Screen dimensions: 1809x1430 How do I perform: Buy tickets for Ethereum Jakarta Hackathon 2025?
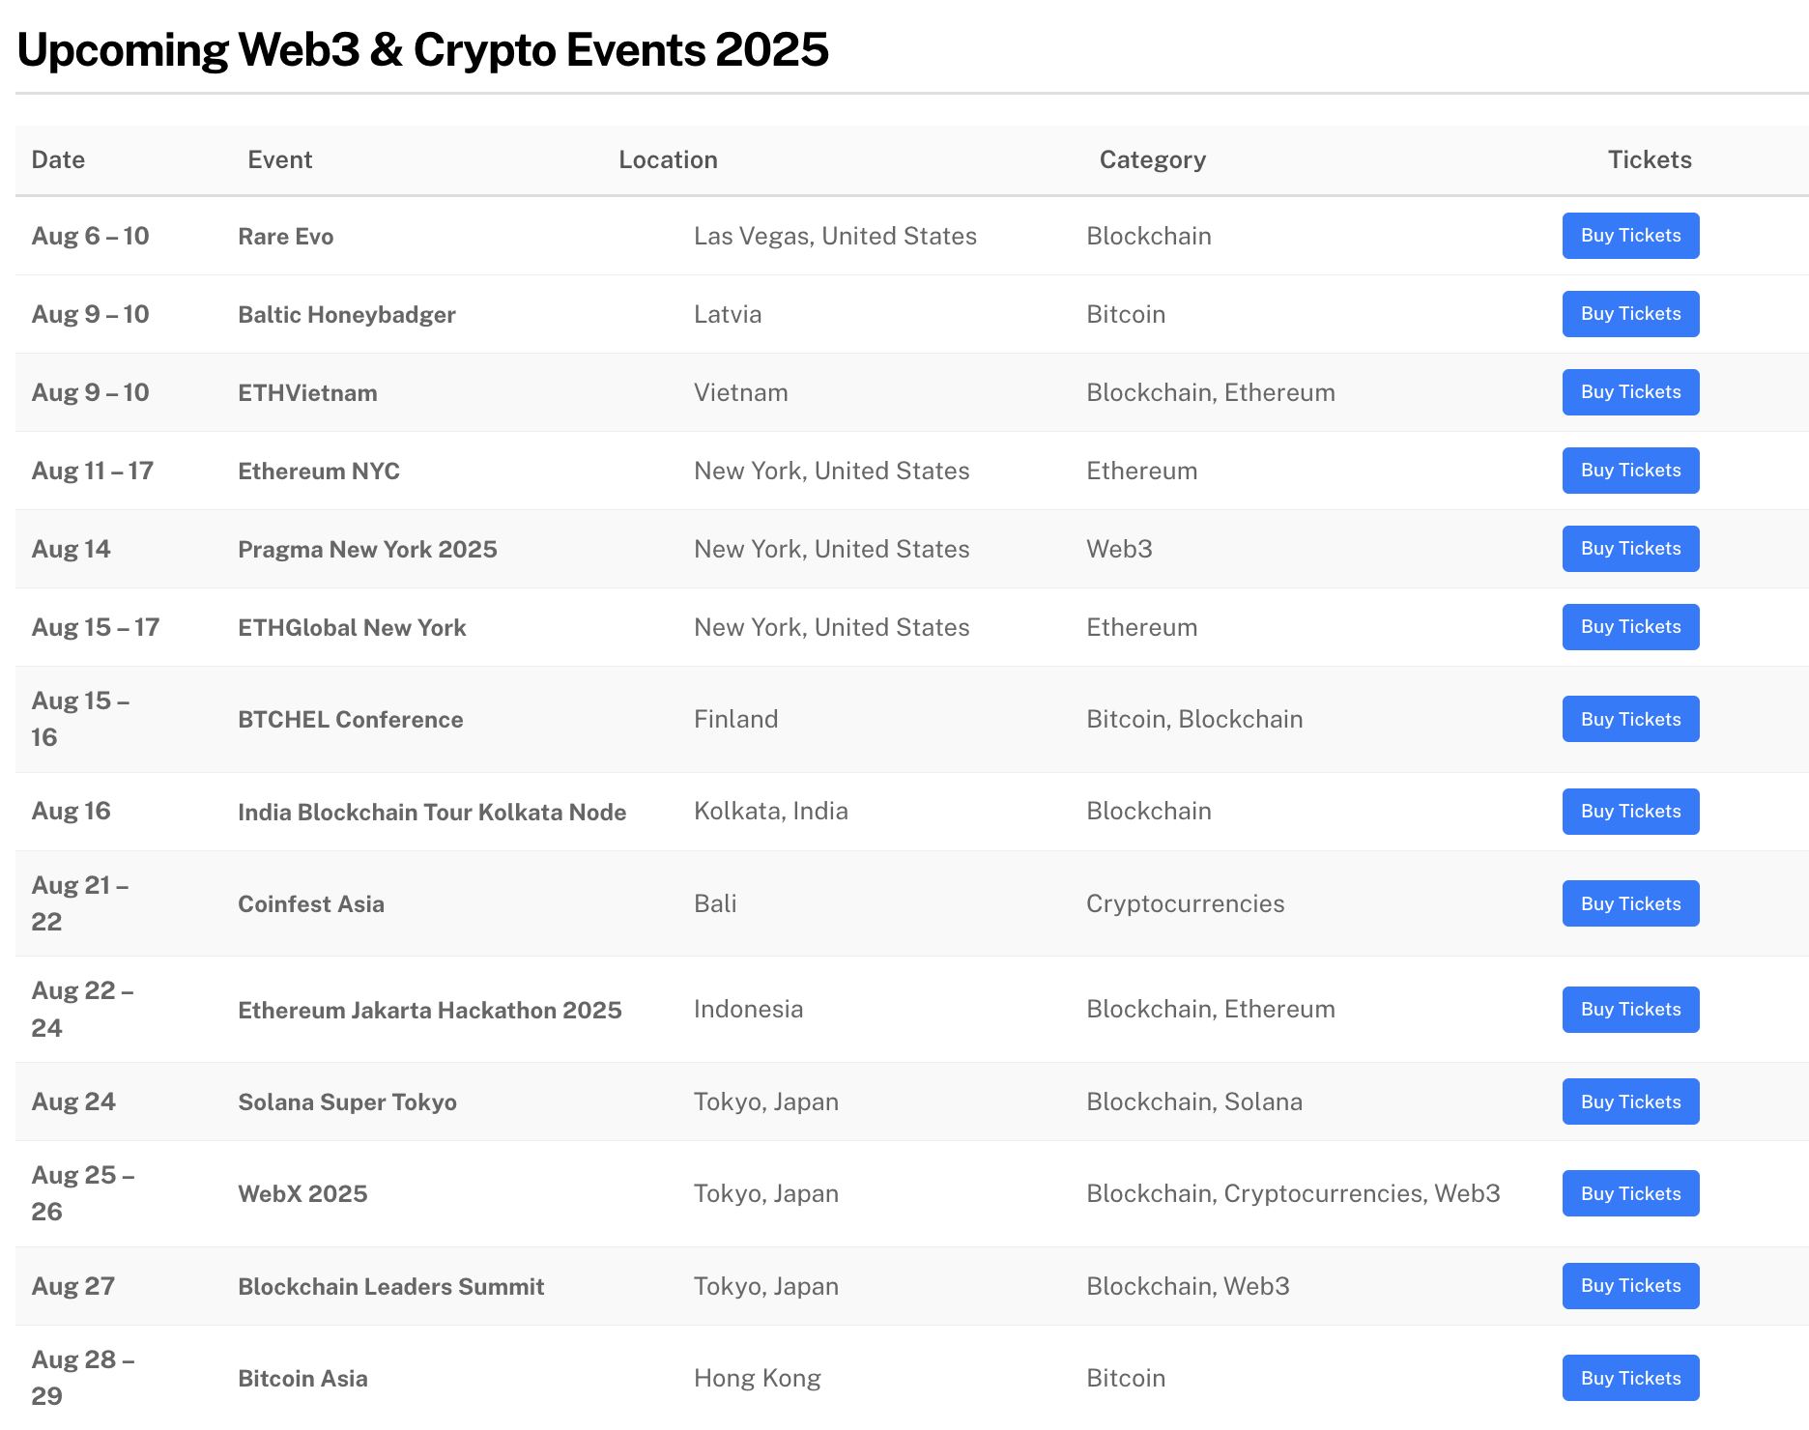[x=1630, y=1010]
